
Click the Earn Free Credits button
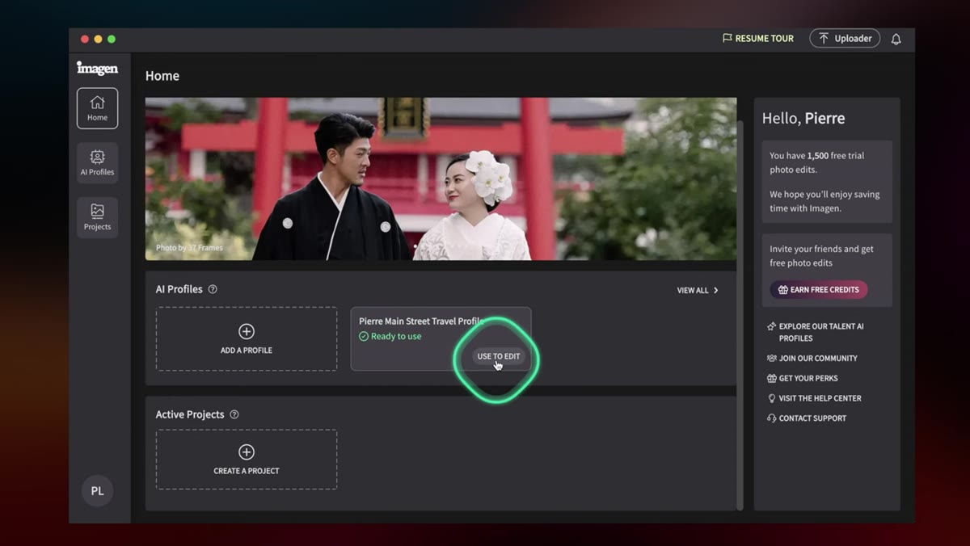tap(819, 289)
